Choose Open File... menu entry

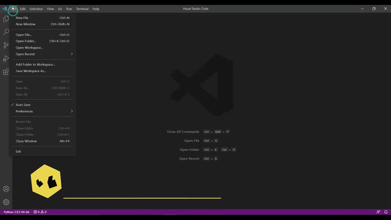click(42, 35)
